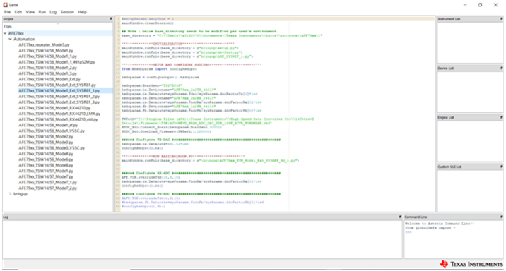This screenshot has height=271, width=506.
Task: Select AFE79xx_TSW14J56_Mode1_sf.py script
Action: point(48,125)
